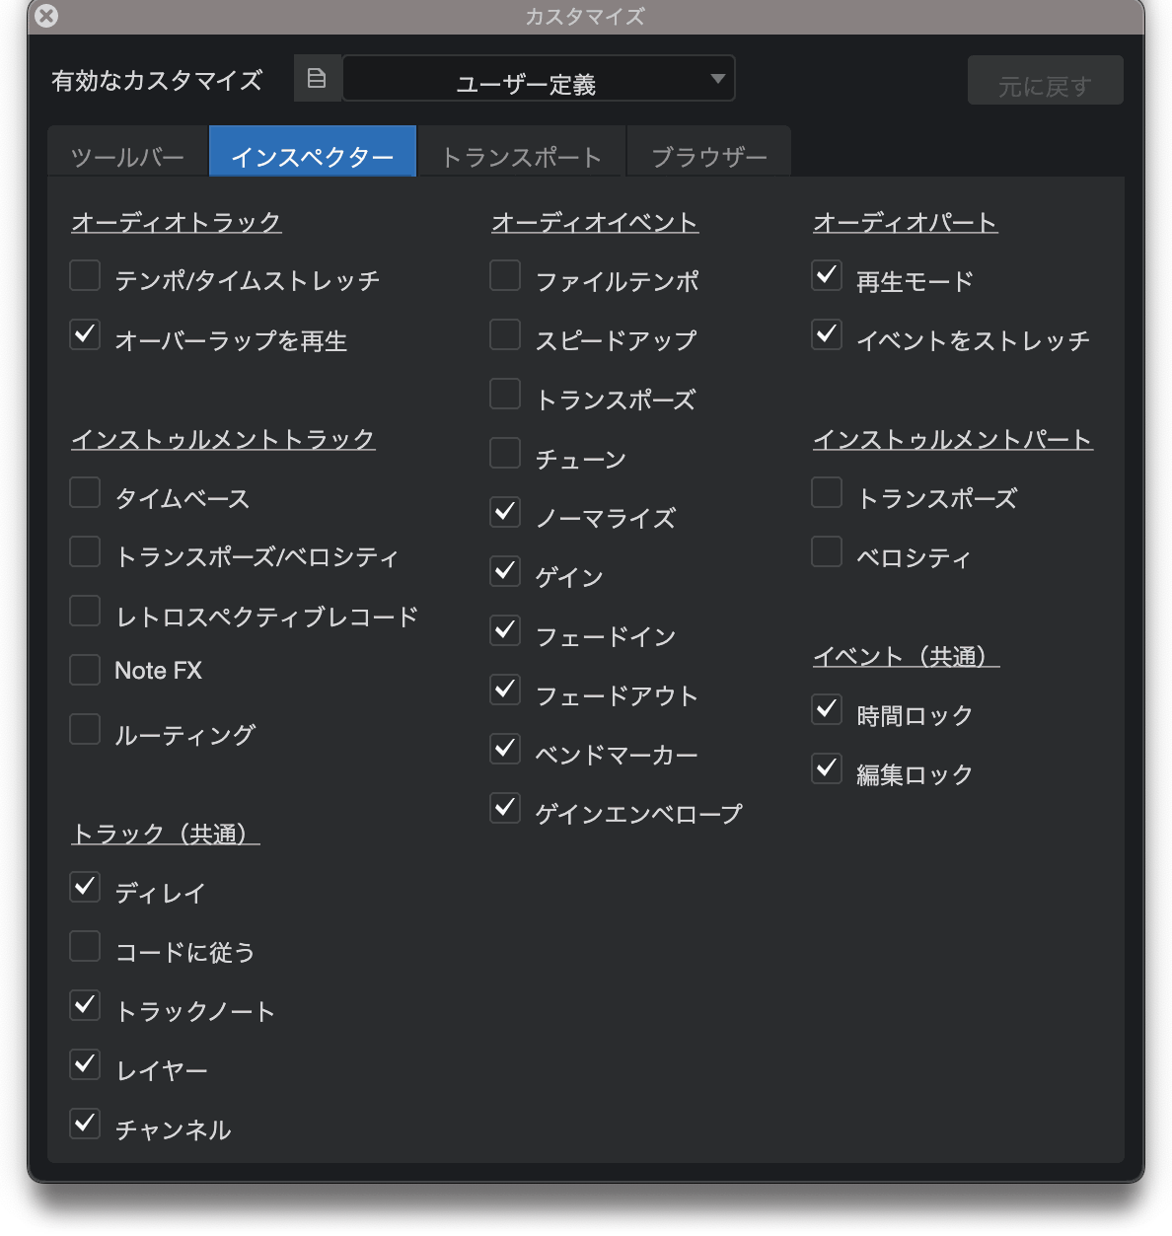The width and height of the screenshot is (1172, 1236).
Task: Toggle the ノーマライズ checkbox off
Action: (x=505, y=513)
